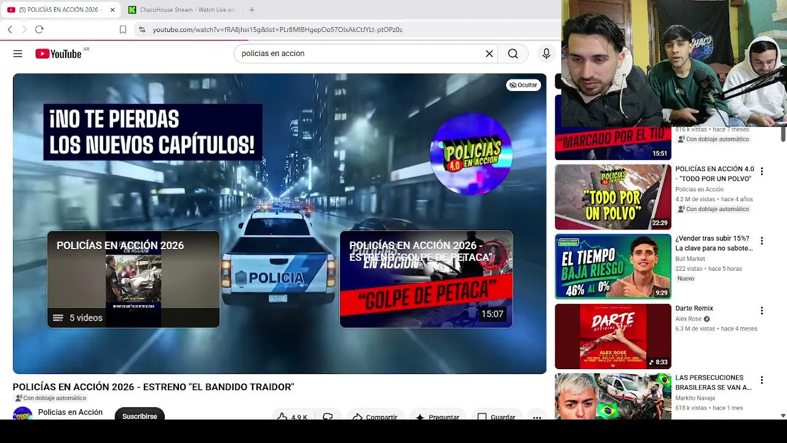Hide end screen cards with Ocultar

click(523, 85)
